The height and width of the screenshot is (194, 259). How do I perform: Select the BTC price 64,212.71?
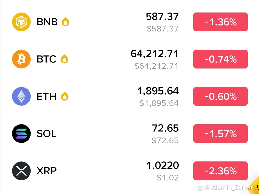coord(155,54)
